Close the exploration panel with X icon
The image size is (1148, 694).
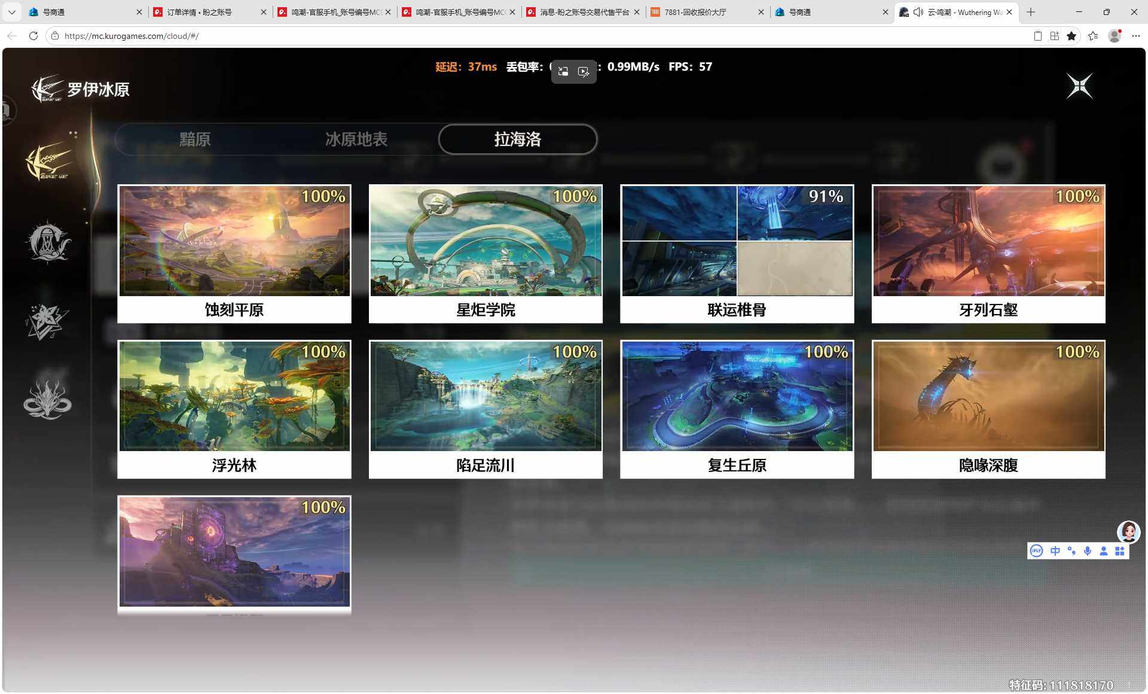click(1080, 87)
